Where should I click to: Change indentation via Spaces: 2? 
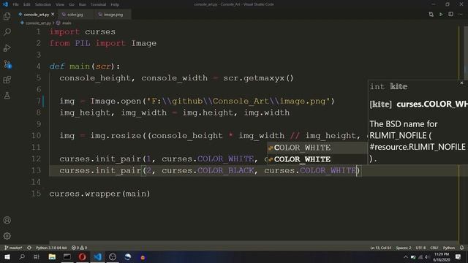[x=403, y=248]
